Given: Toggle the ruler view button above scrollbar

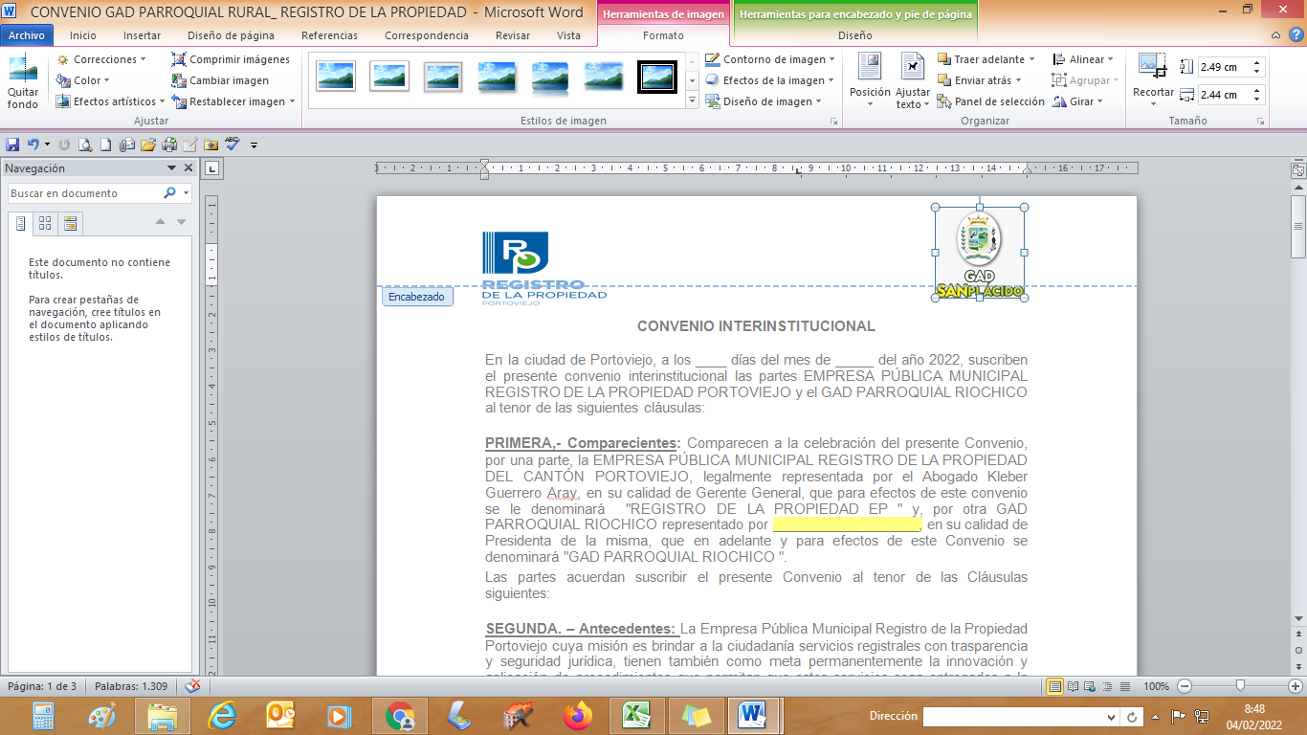Looking at the screenshot, I should tap(1298, 170).
